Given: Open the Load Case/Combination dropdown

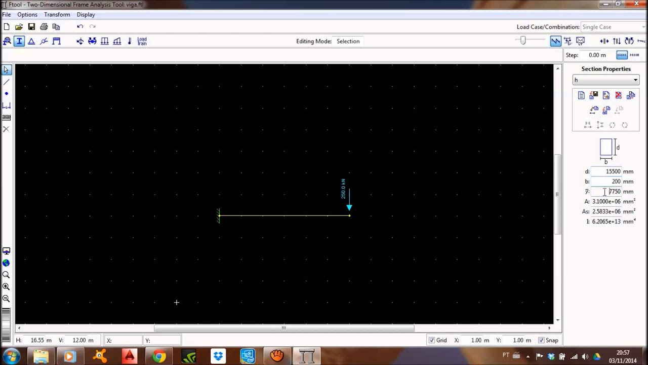Looking at the screenshot, I should coord(614,27).
